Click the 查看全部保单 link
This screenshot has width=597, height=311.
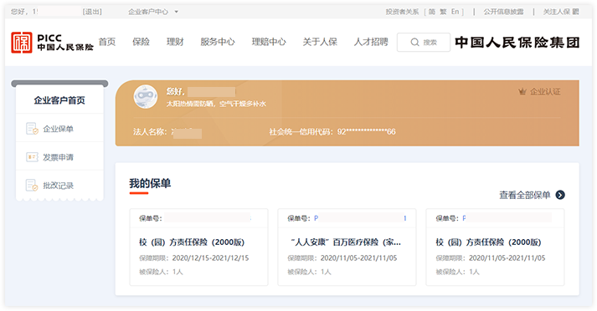[525, 195]
